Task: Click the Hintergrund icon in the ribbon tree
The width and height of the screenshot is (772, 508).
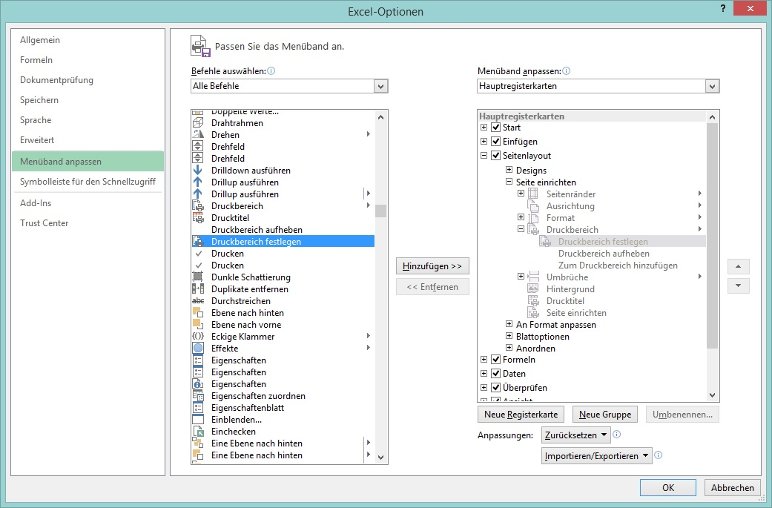Action: (533, 289)
